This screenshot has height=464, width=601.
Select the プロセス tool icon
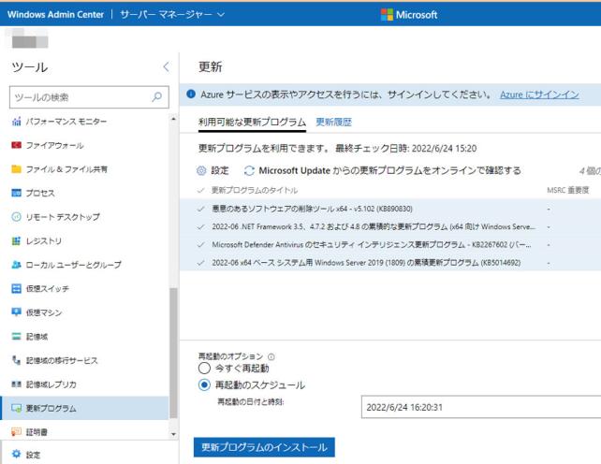pyautogui.click(x=16, y=193)
